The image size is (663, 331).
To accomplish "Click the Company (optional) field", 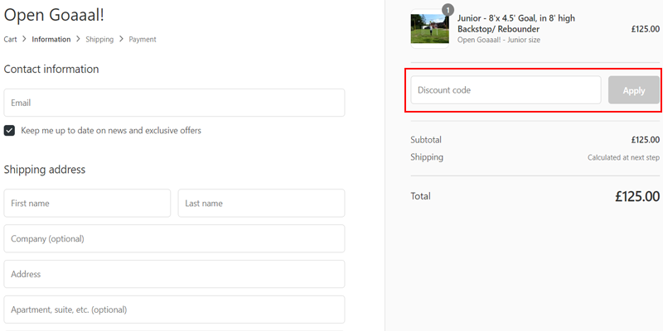I will click(x=174, y=238).
